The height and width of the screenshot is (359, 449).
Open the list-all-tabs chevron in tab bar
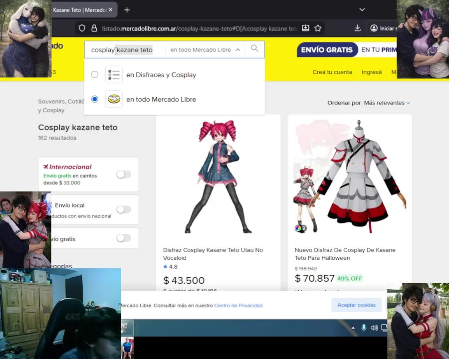point(362,9)
